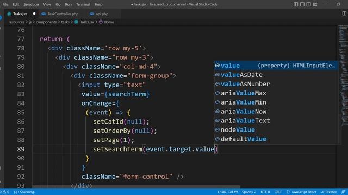Open the Help menu
The image size is (348, 195).
[x=98, y=4]
